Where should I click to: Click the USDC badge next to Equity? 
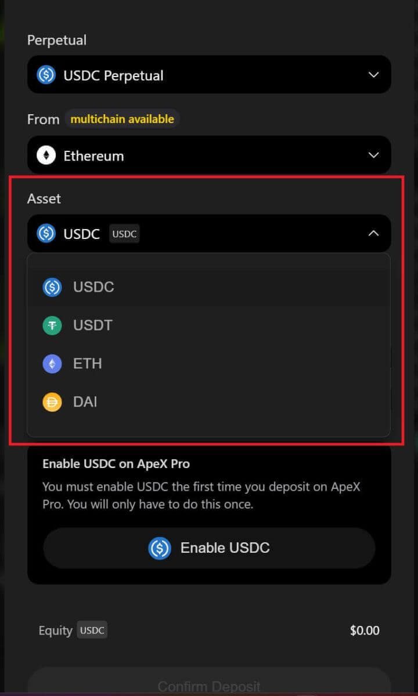pyautogui.click(x=92, y=630)
